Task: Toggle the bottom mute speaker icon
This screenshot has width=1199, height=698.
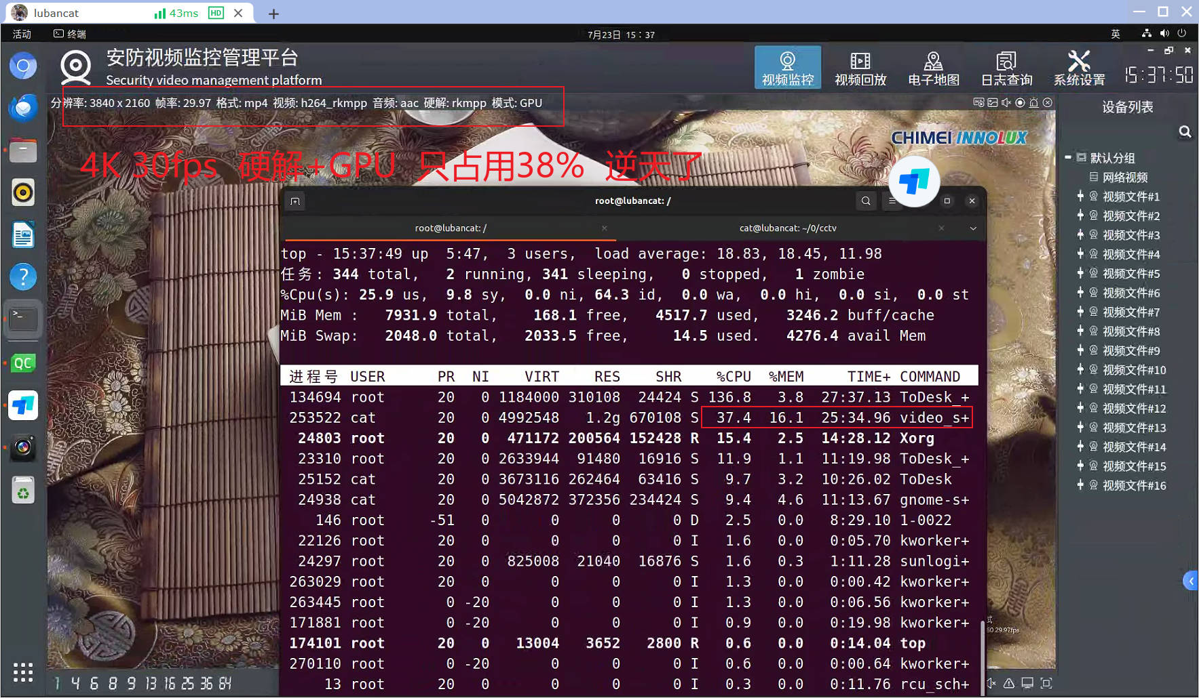Action: tap(991, 683)
